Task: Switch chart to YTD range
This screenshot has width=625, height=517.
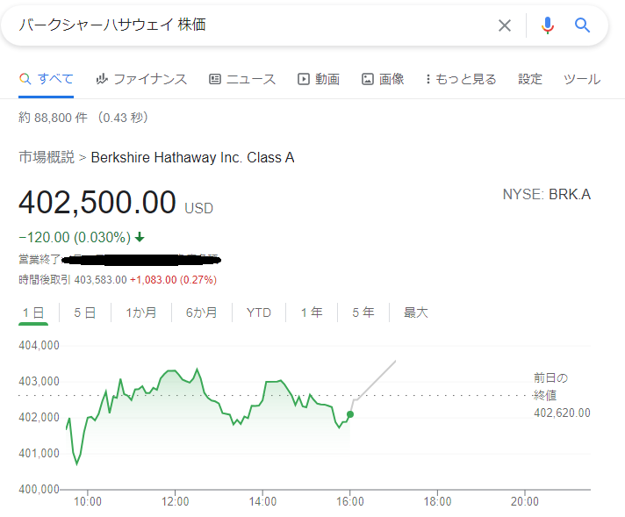Action: (x=259, y=312)
